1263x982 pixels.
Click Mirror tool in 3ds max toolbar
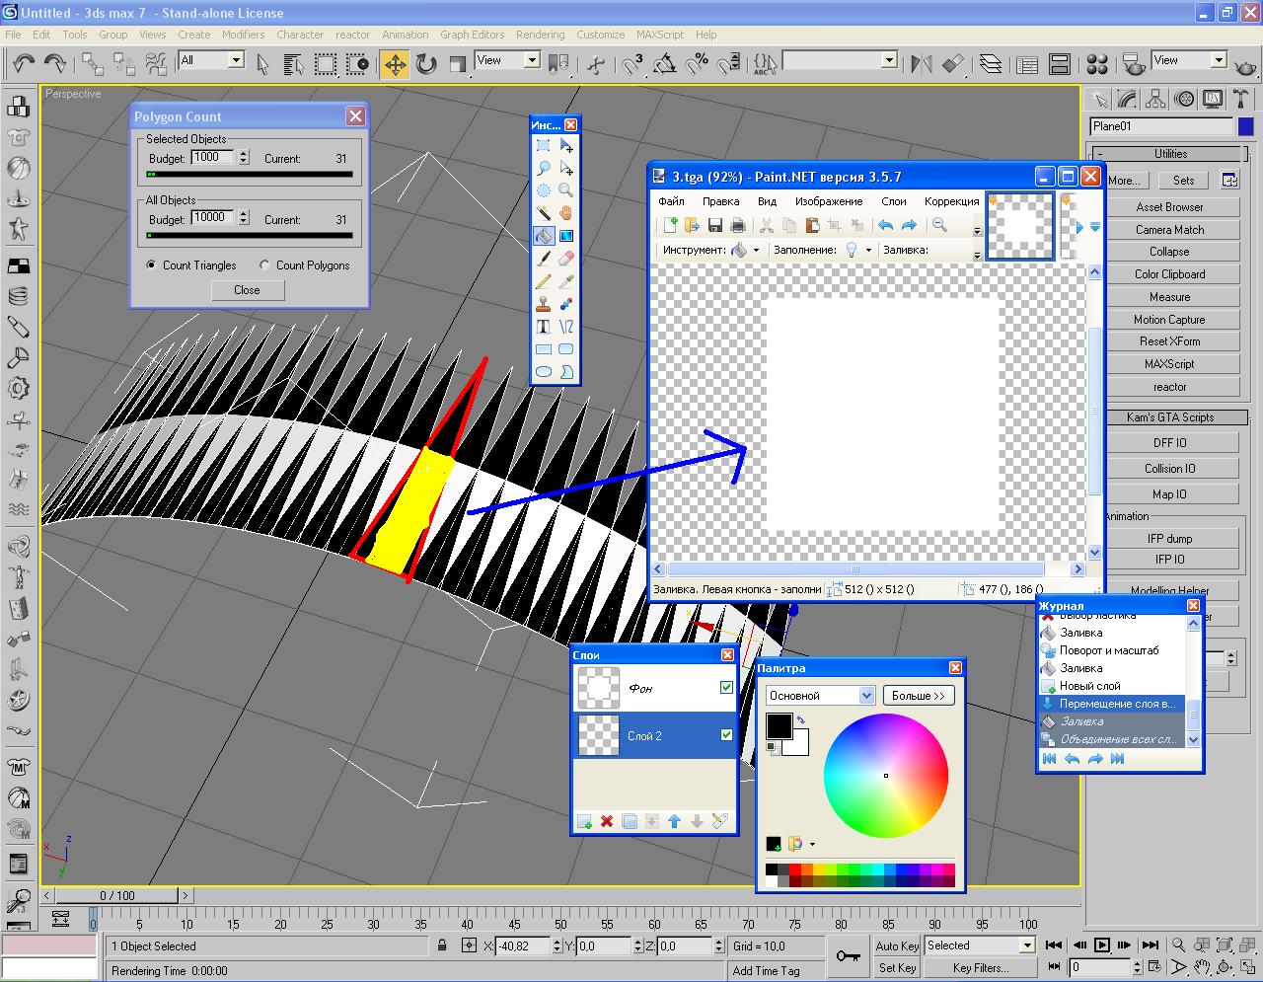tap(922, 64)
